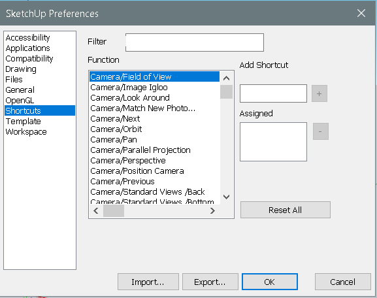The image size is (377, 298).
Task: Click the plus add shortcut button
Action: pyautogui.click(x=320, y=93)
